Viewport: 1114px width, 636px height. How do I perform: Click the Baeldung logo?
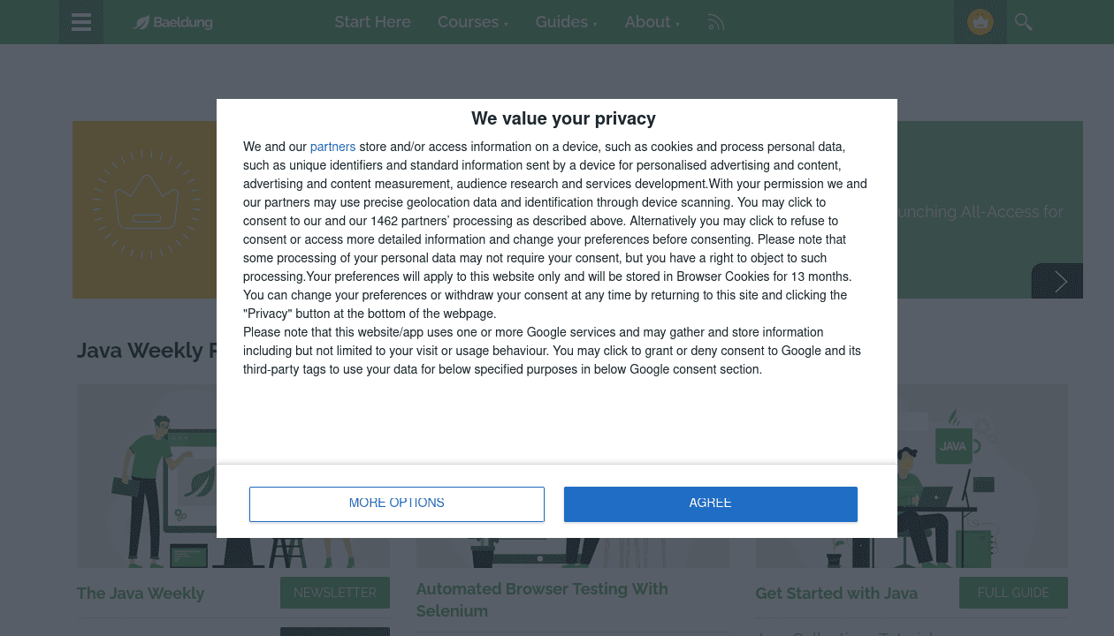point(173,22)
